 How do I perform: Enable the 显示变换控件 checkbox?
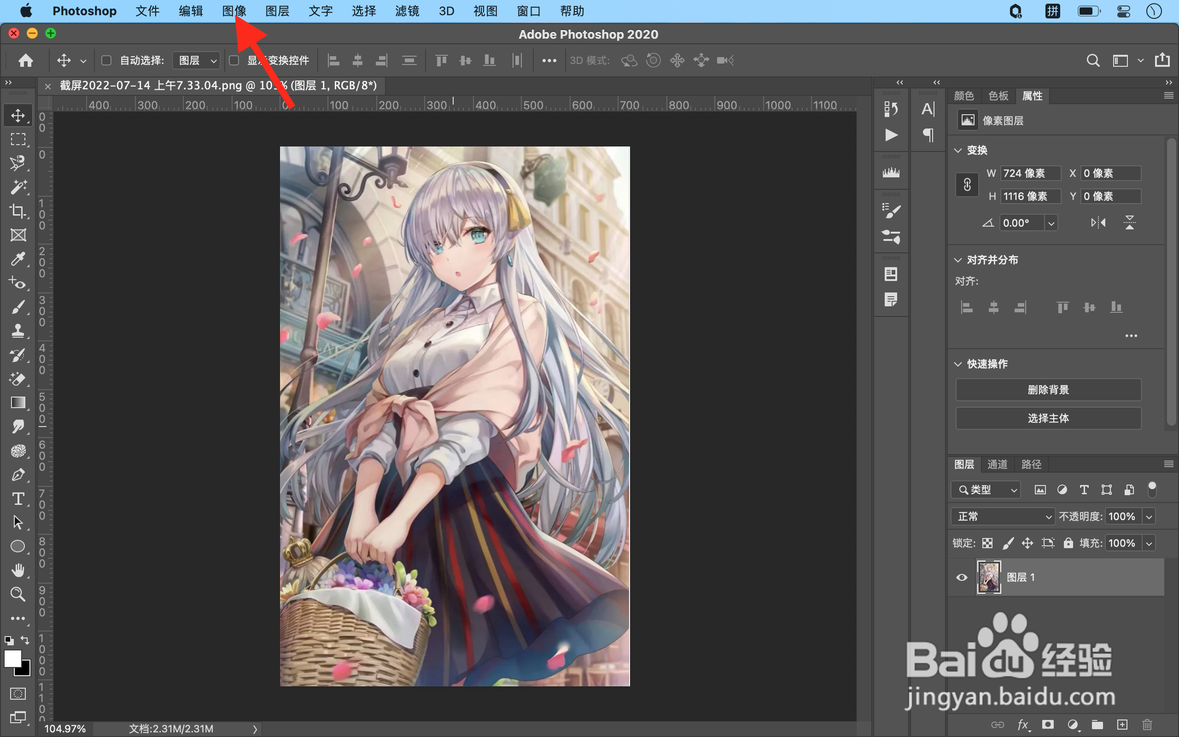234,60
